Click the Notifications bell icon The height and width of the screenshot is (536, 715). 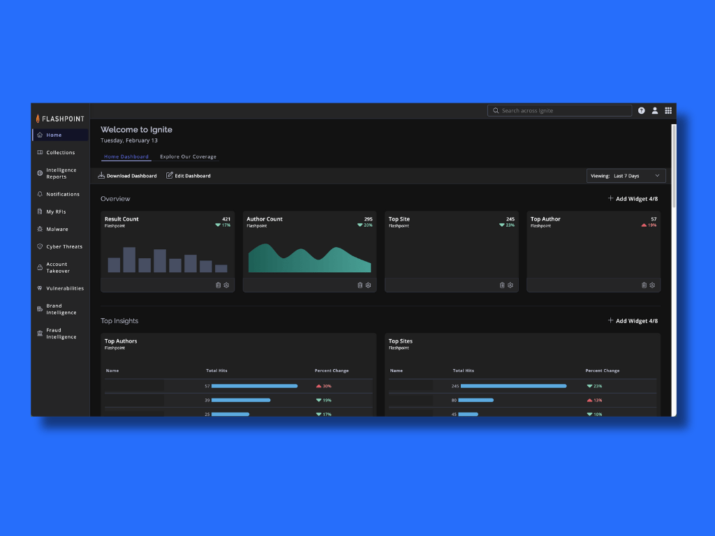40,194
